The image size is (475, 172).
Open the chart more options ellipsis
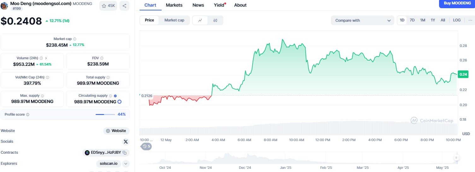[x=470, y=20]
